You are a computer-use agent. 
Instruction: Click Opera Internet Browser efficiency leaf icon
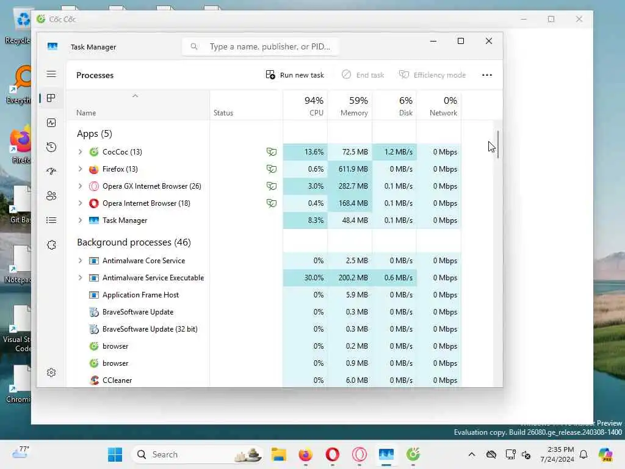[x=272, y=203]
